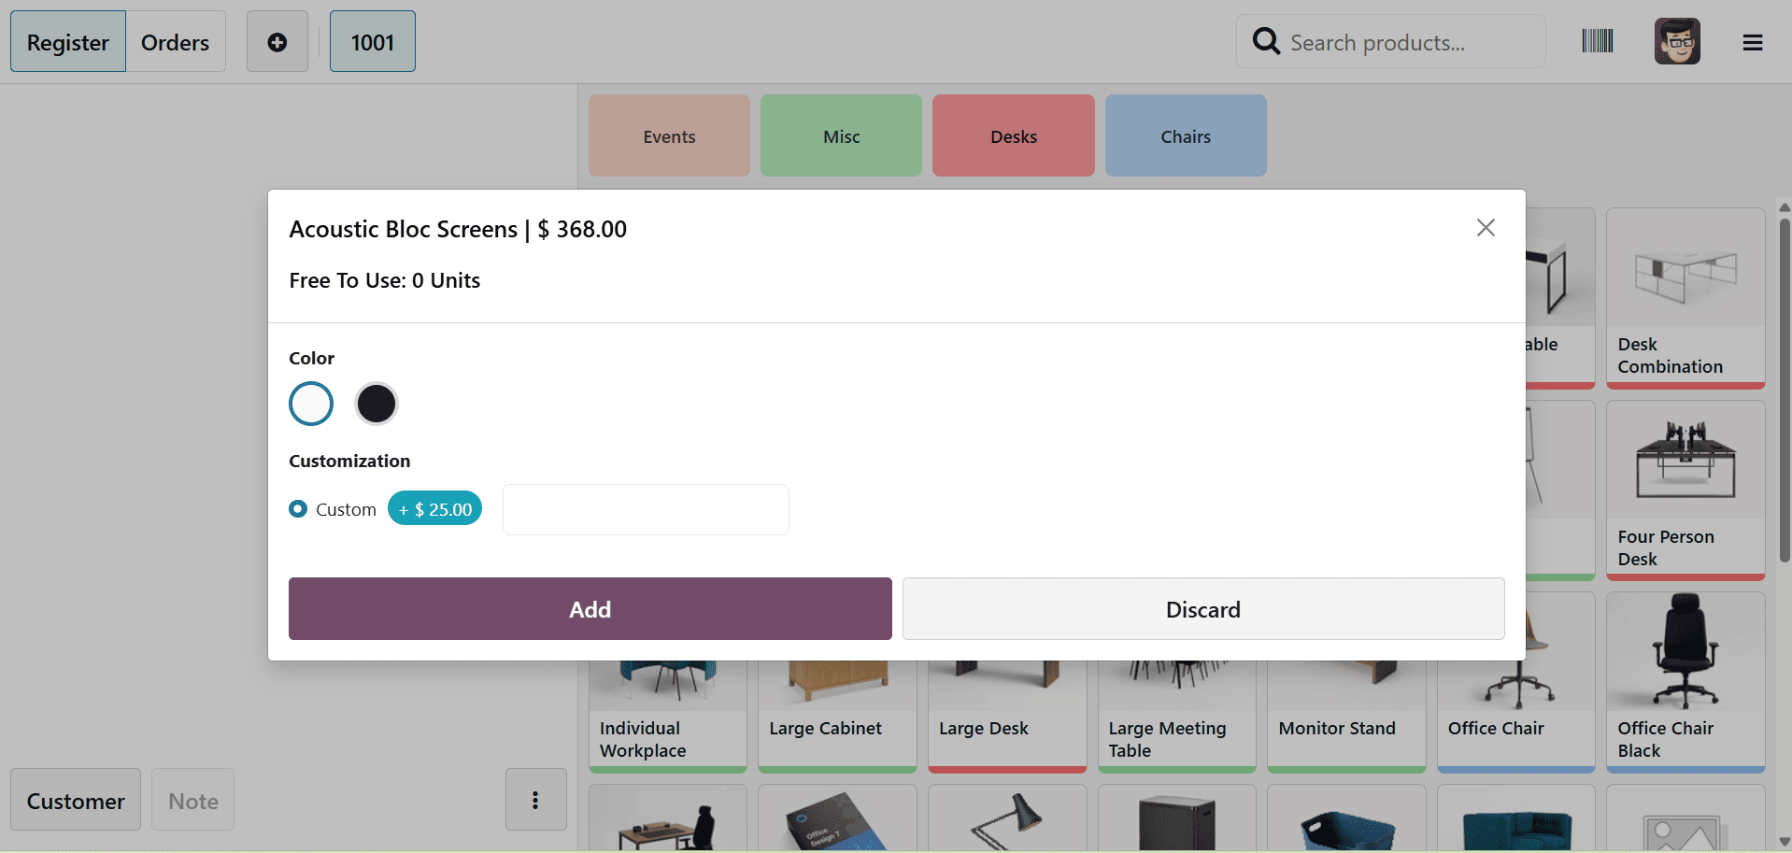Click the blue sofa product thumbnail
Viewport: 1792px width, 853px height.
[1515, 818]
